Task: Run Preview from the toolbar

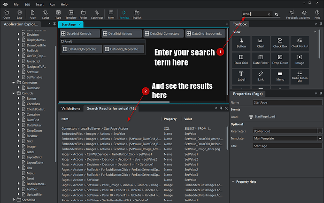Action: pyautogui.click(x=124, y=15)
